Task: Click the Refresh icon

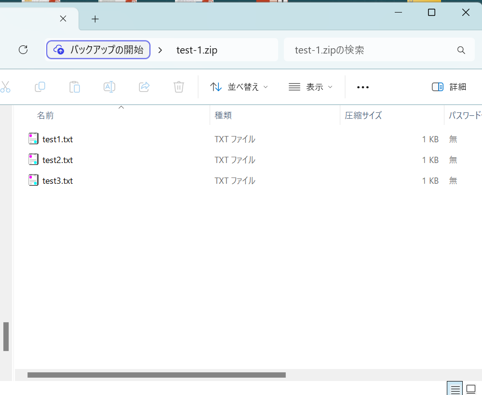Action: point(23,50)
